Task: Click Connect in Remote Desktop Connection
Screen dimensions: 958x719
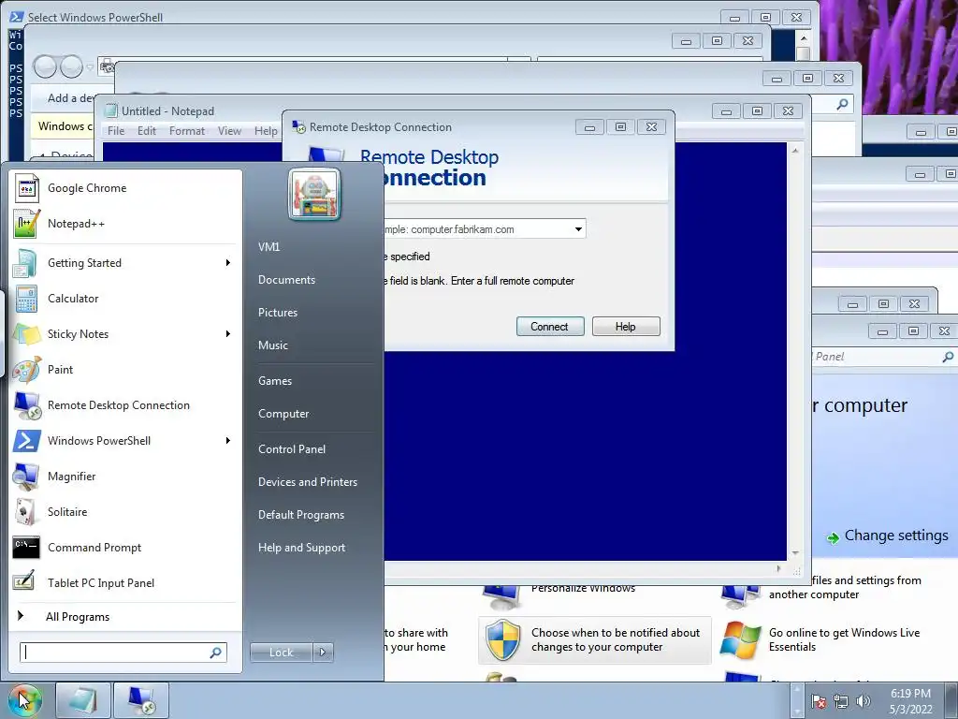Action: pyautogui.click(x=550, y=327)
